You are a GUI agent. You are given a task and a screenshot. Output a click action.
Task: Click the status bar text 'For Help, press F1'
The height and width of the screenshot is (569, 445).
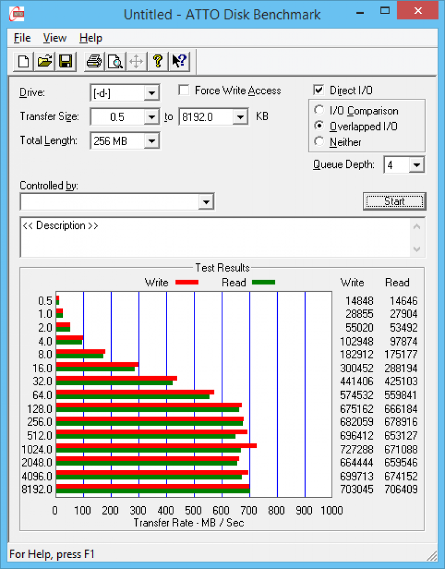tap(52, 554)
